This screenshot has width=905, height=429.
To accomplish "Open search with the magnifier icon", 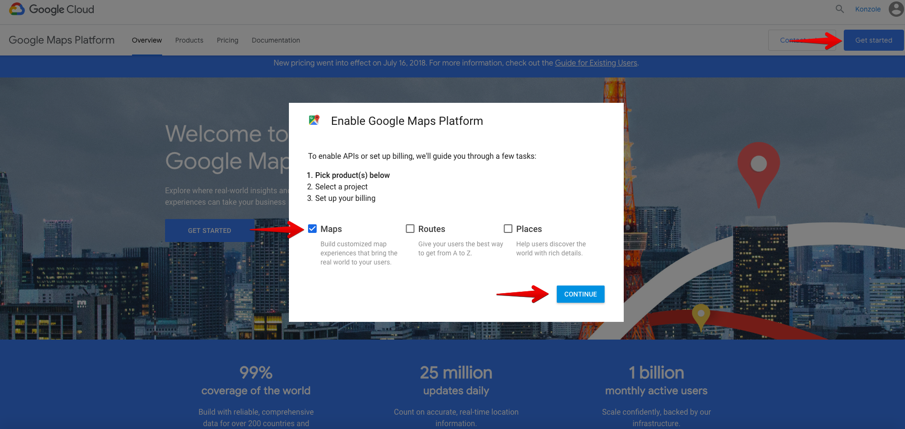I will coord(839,9).
